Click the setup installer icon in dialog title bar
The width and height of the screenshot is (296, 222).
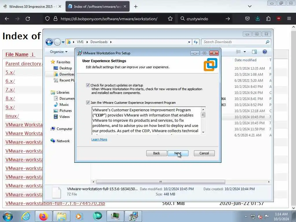coord(80,53)
